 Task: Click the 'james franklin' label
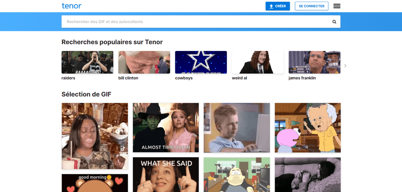[302, 78]
